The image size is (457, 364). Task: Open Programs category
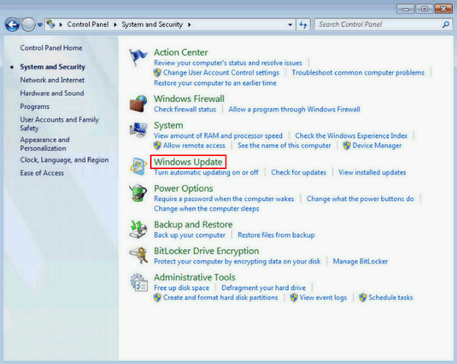35,107
